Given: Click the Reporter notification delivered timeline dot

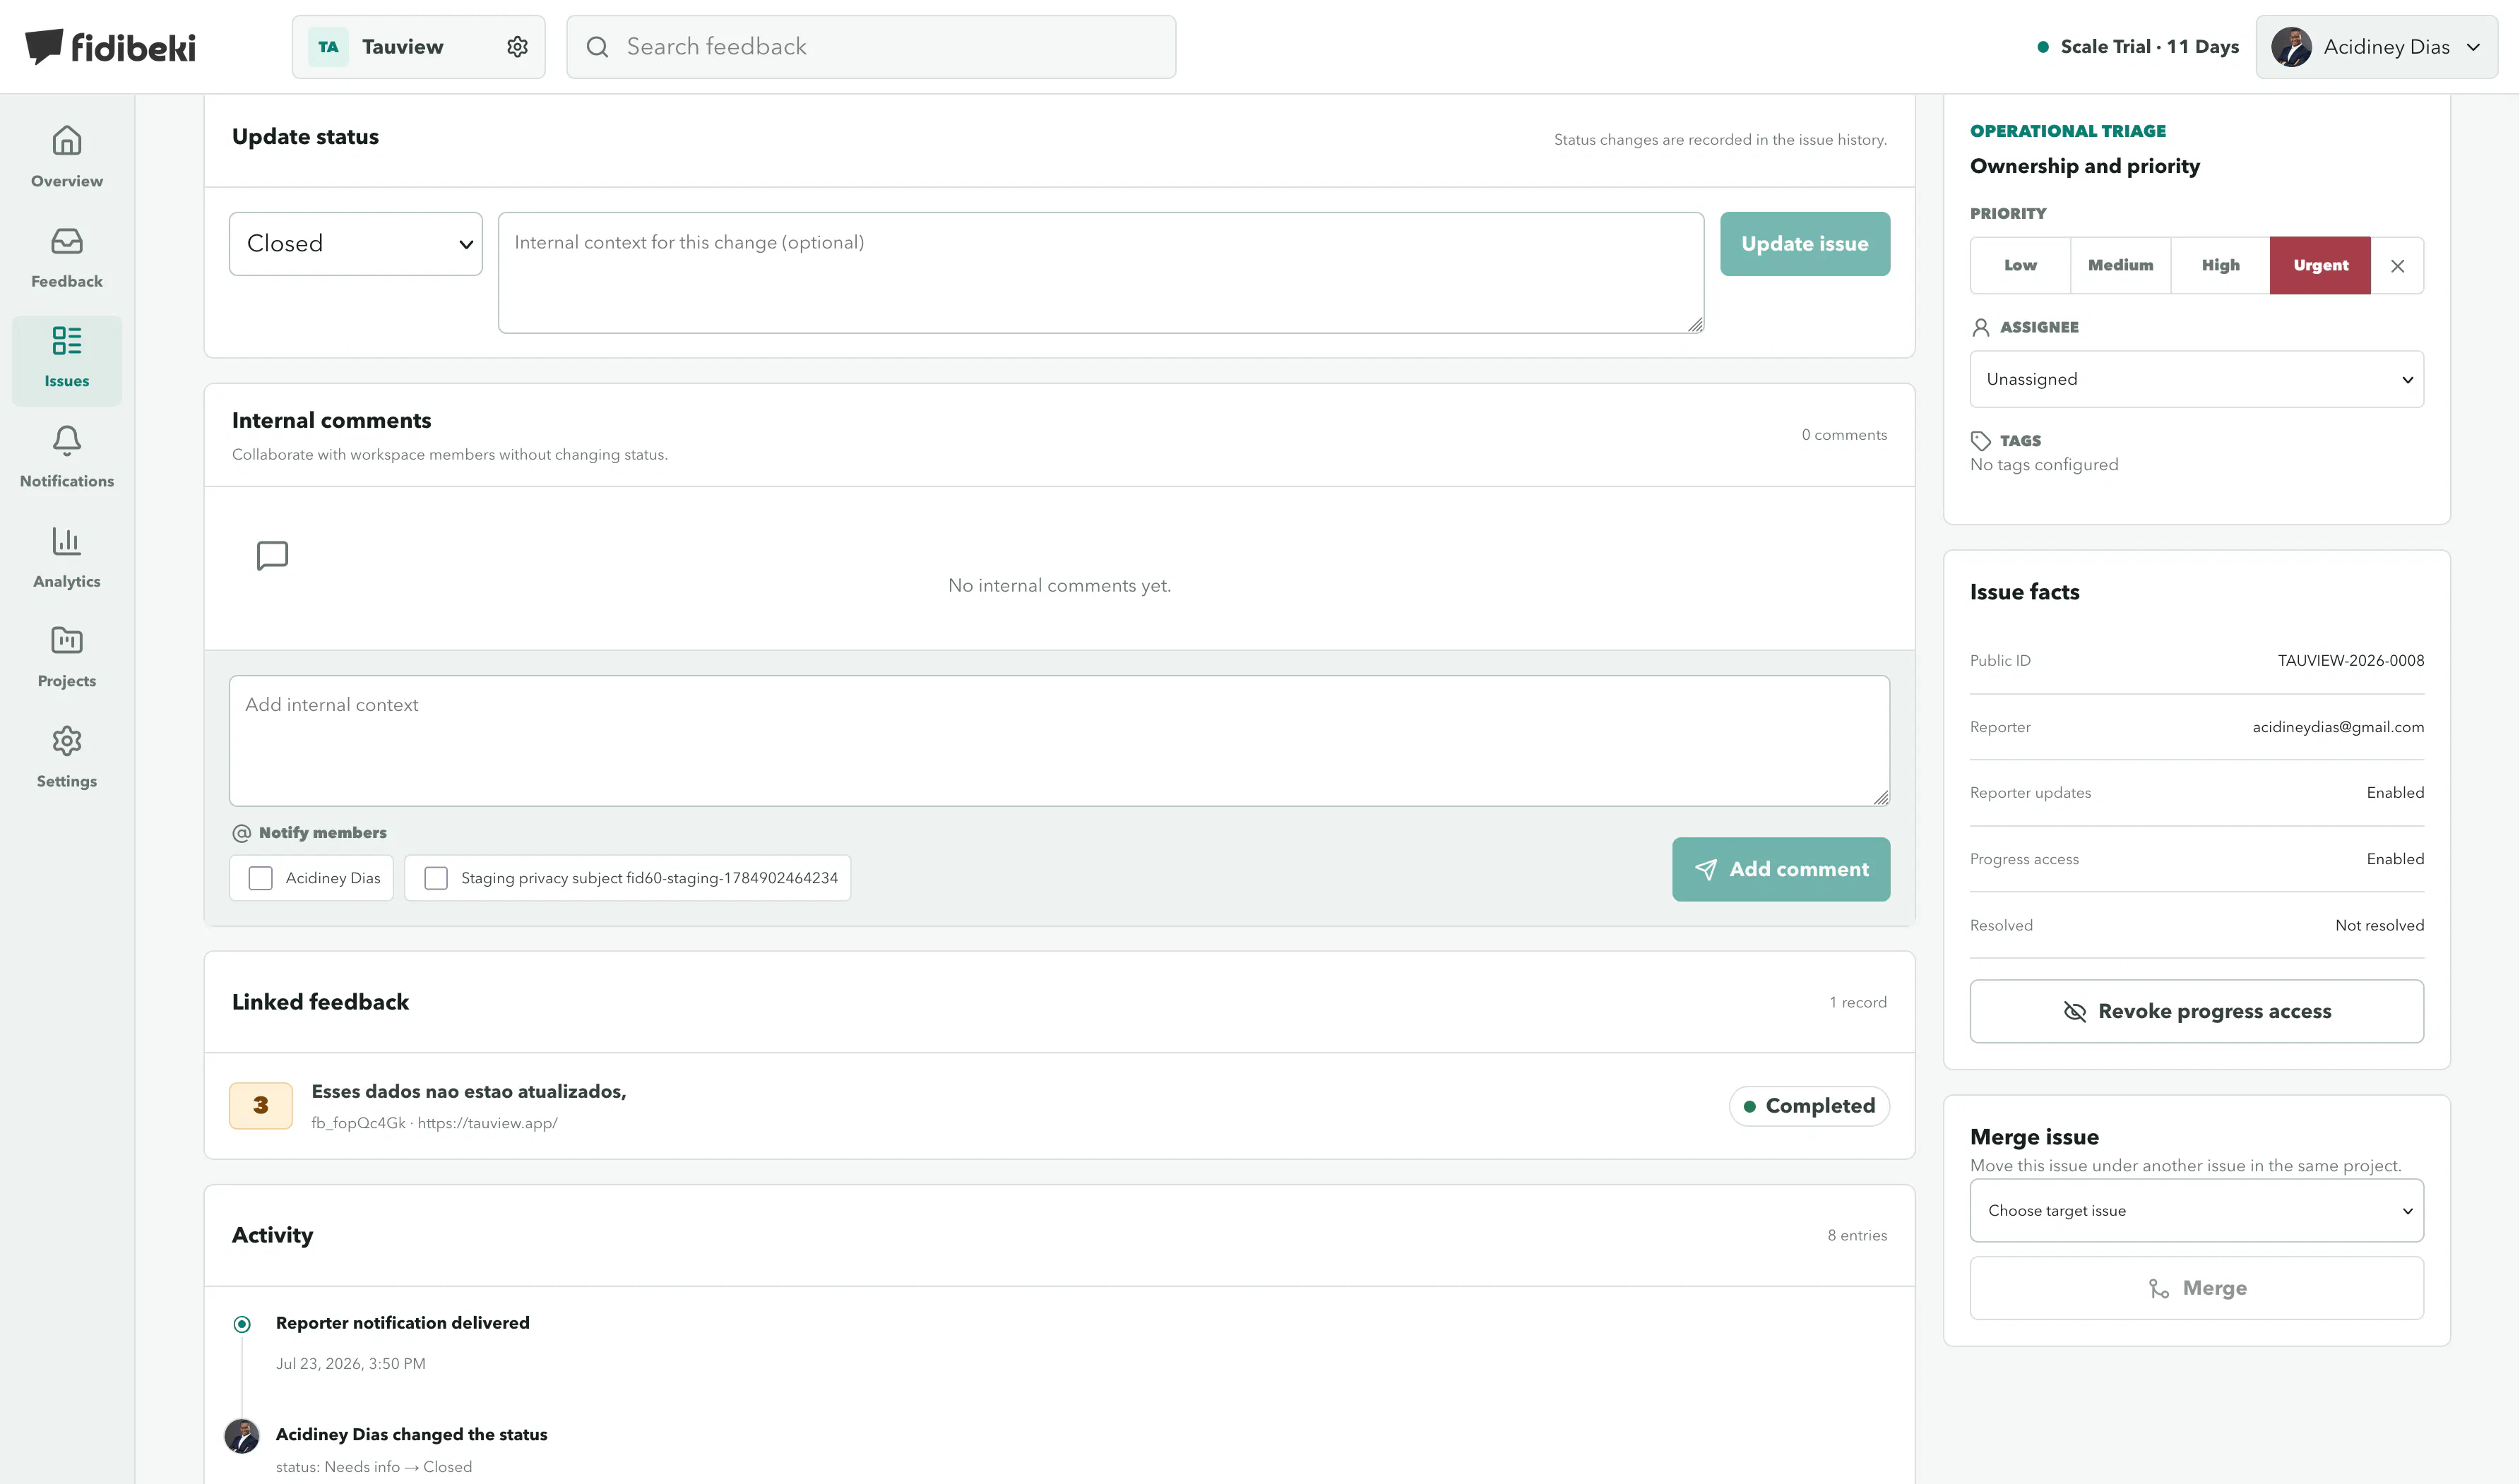Looking at the screenshot, I should pos(242,1324).
